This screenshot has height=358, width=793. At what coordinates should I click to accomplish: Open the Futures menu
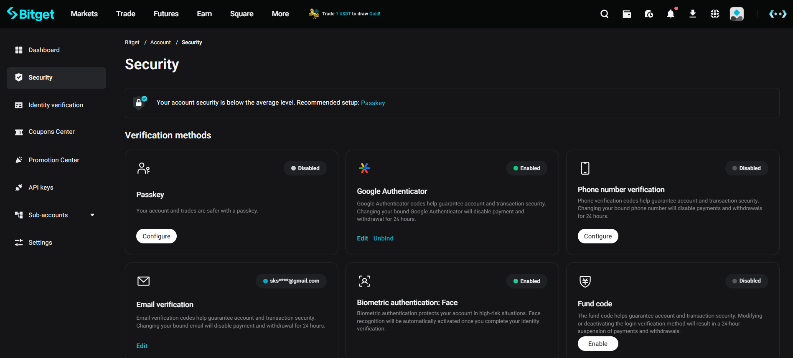click(x=166, y=14)
